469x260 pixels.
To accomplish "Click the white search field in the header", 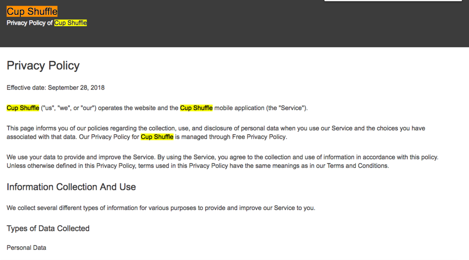I will coord(393,0).
